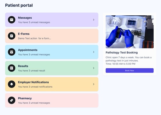This screenshot has width=161, height=115.
Task: Click the envelope icon for Massages
Action: (x=12, y=20)
